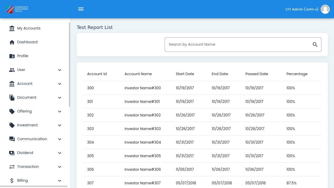The height and width of the screenshot is (188, 334).
Task: Click the search magnifier icon
Action: click(x=315, y=45)
